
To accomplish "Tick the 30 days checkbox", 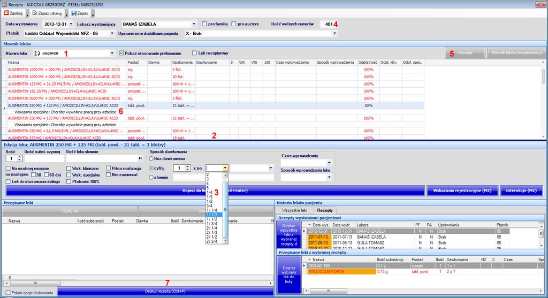I will pyautogui.click(x=33, y=174).
